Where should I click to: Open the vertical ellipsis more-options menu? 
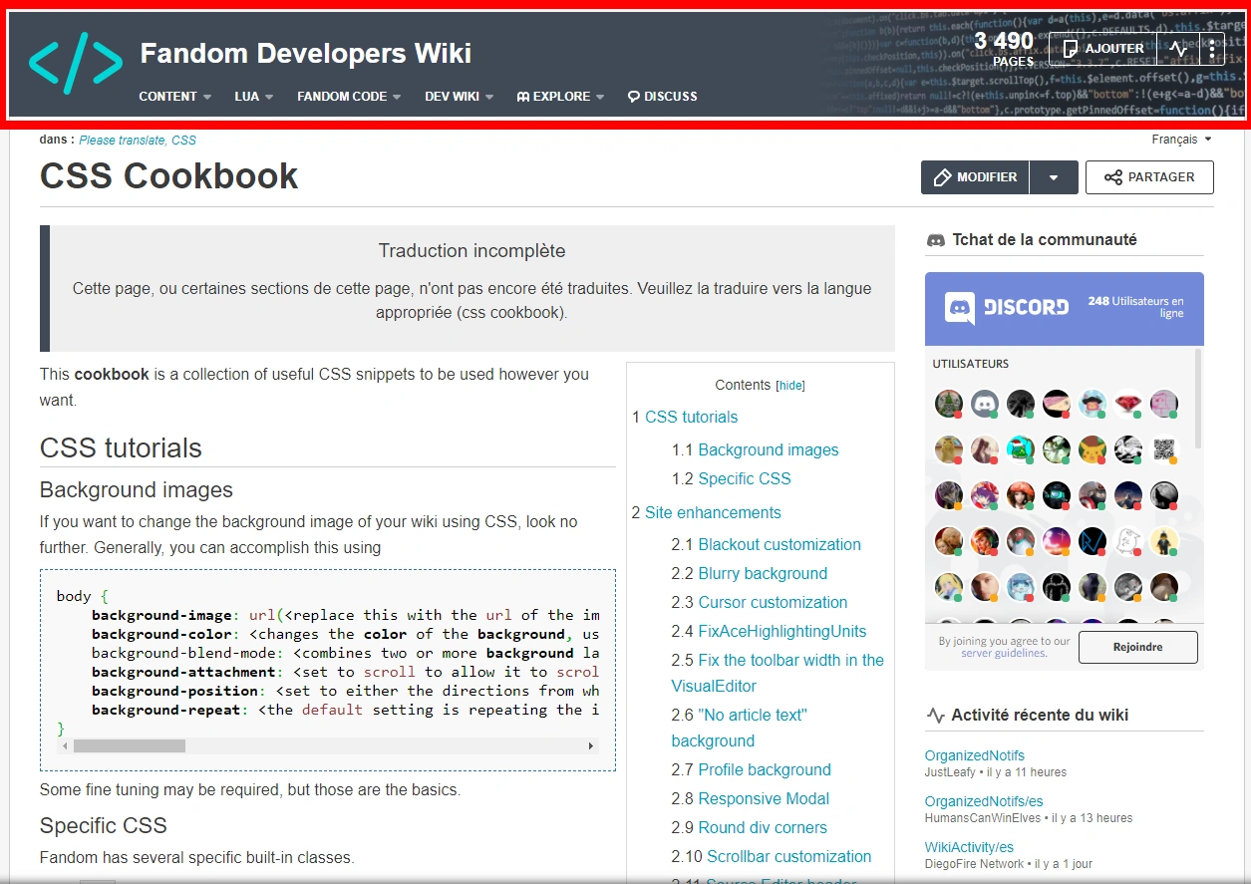click(1212, 48)
